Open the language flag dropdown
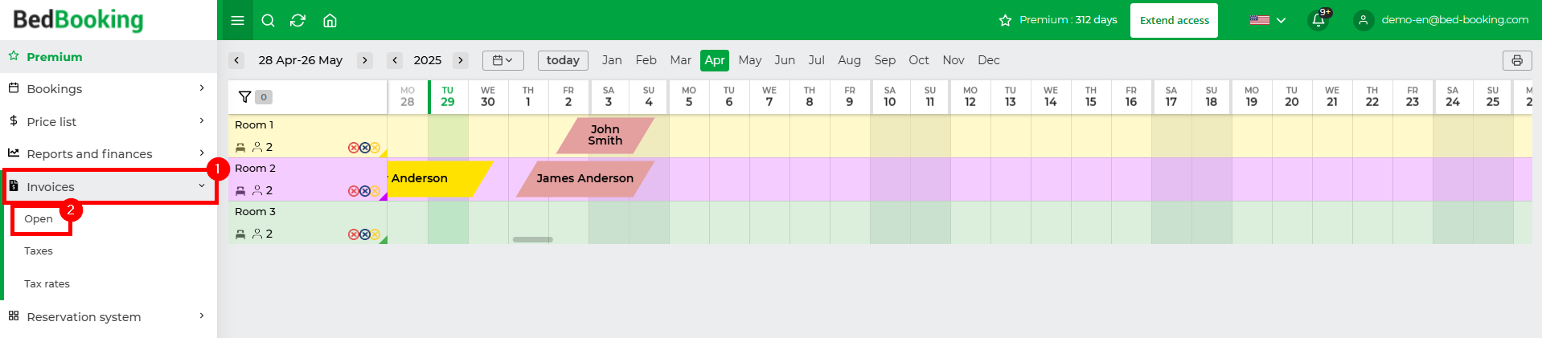Image resolution: width=1542 pixels, height=338 pixels. tap(1268, 20)
